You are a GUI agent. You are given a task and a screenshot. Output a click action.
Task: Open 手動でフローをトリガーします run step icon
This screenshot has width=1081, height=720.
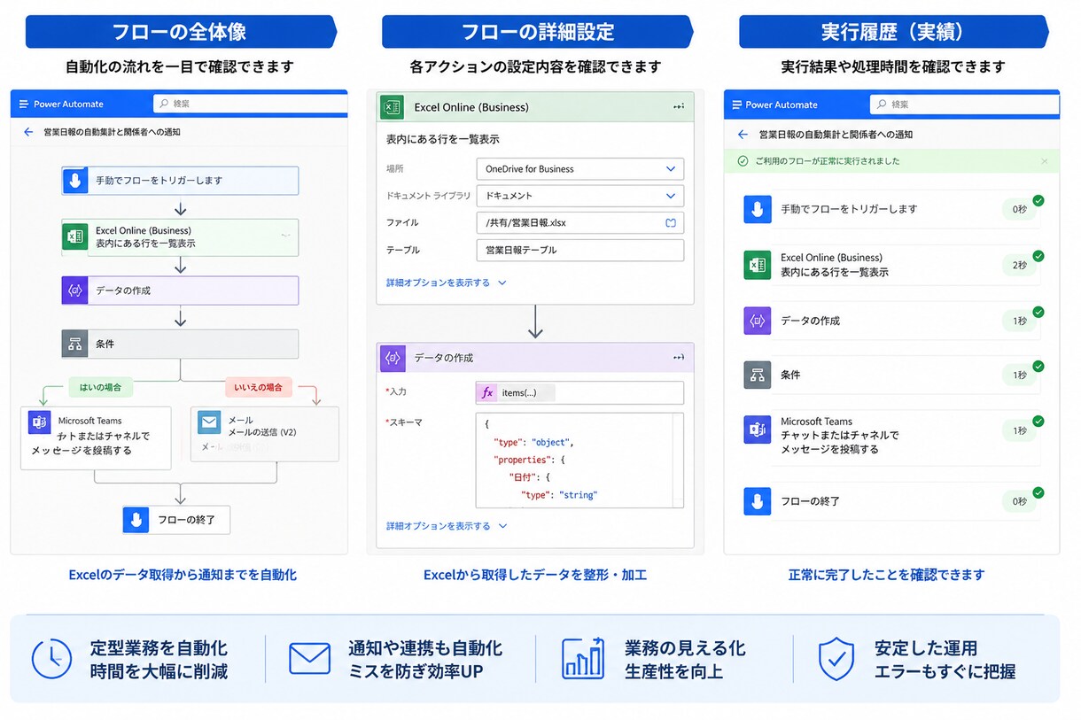click(757, 210)
